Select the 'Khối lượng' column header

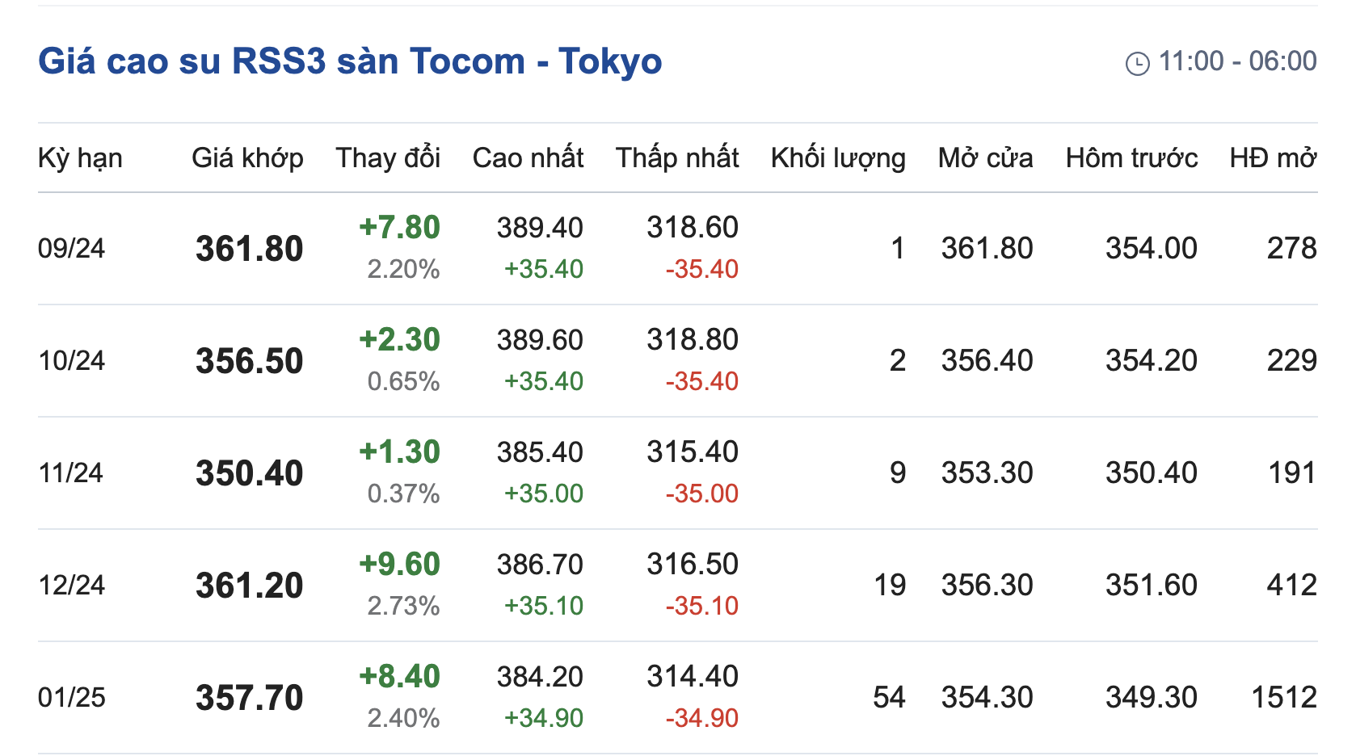click(838, 157)
